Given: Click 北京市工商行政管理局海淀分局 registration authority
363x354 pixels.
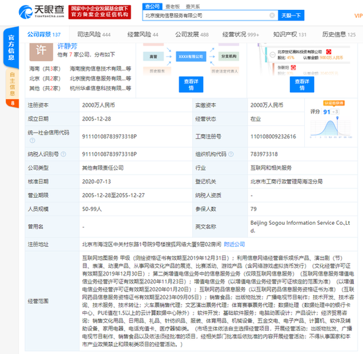Looking at the screenshot, I should pyautogui.click(x=286, y=181).
